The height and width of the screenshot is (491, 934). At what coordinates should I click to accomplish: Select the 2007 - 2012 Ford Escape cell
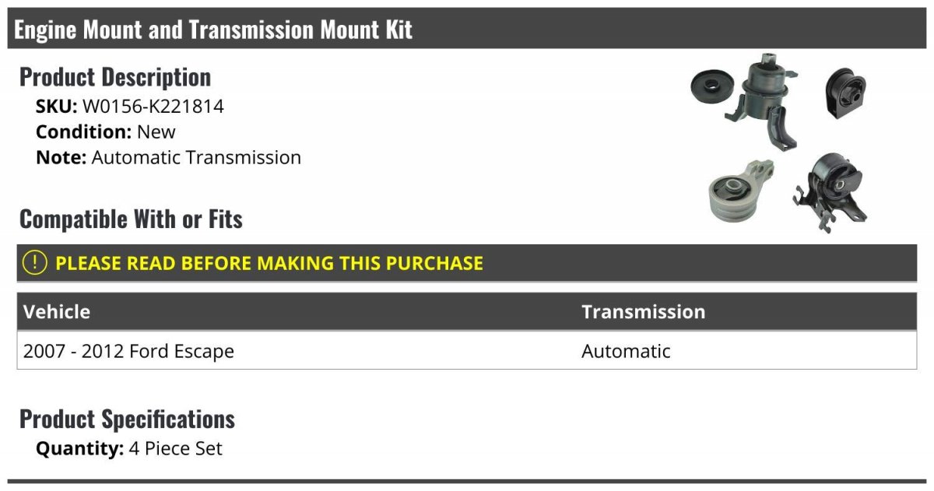coord(128,351)
